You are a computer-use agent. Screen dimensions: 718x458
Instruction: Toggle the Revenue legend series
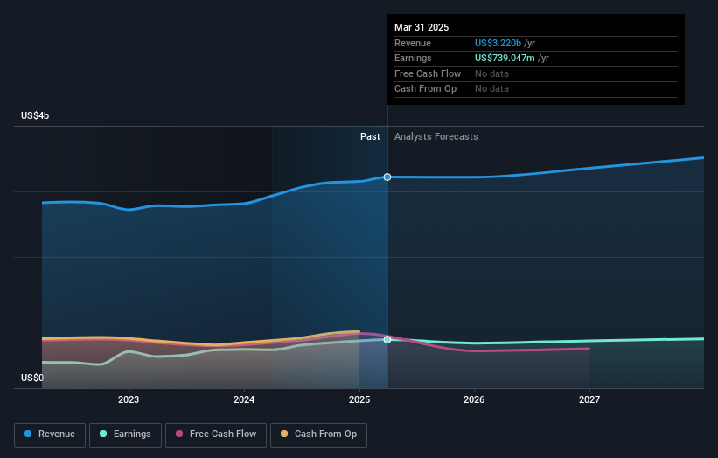50,434
